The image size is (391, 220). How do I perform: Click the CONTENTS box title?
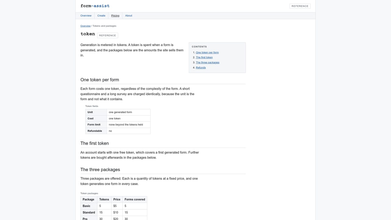[x=199, y=47]
